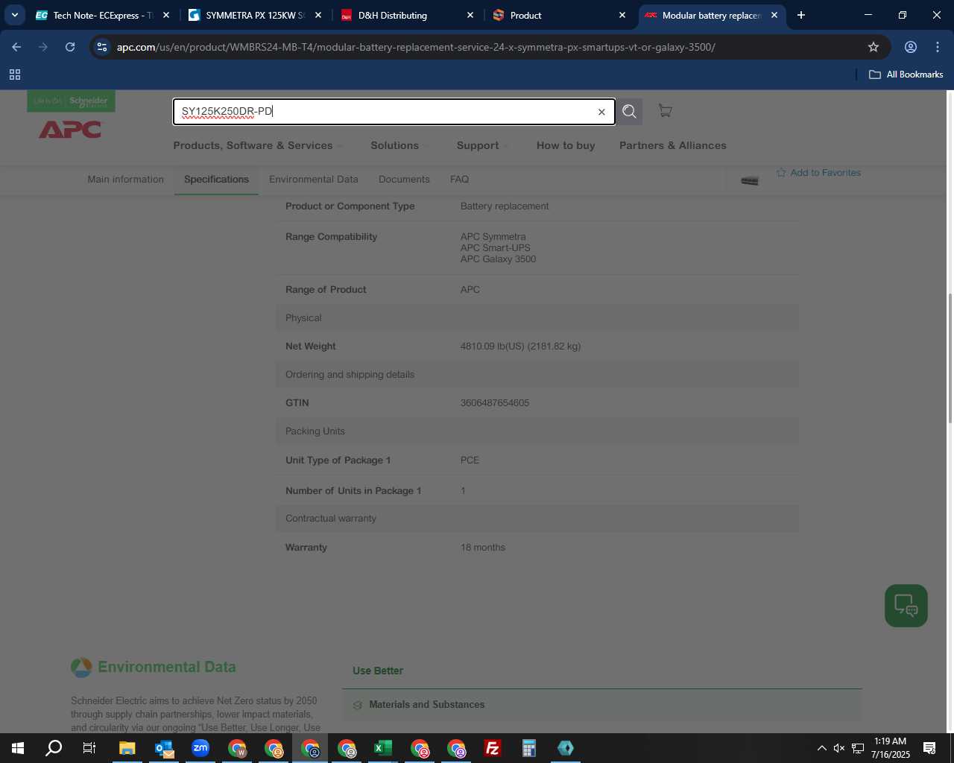This screenshot has width=954, height=763.
Task: Close the Tech Note- ECExpress tab
Action: pos(166,15)
